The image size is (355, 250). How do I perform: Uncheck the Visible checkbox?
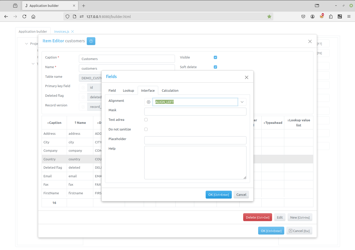pyautogui.click(x=215, y=57)
